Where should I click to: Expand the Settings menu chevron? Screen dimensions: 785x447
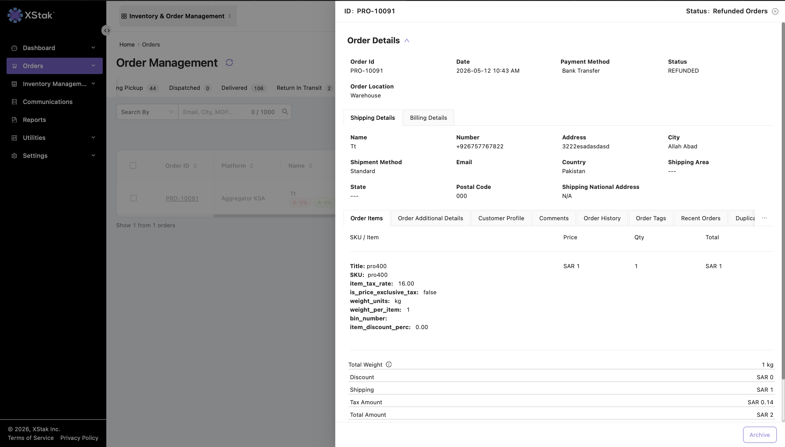pos(93,155)
